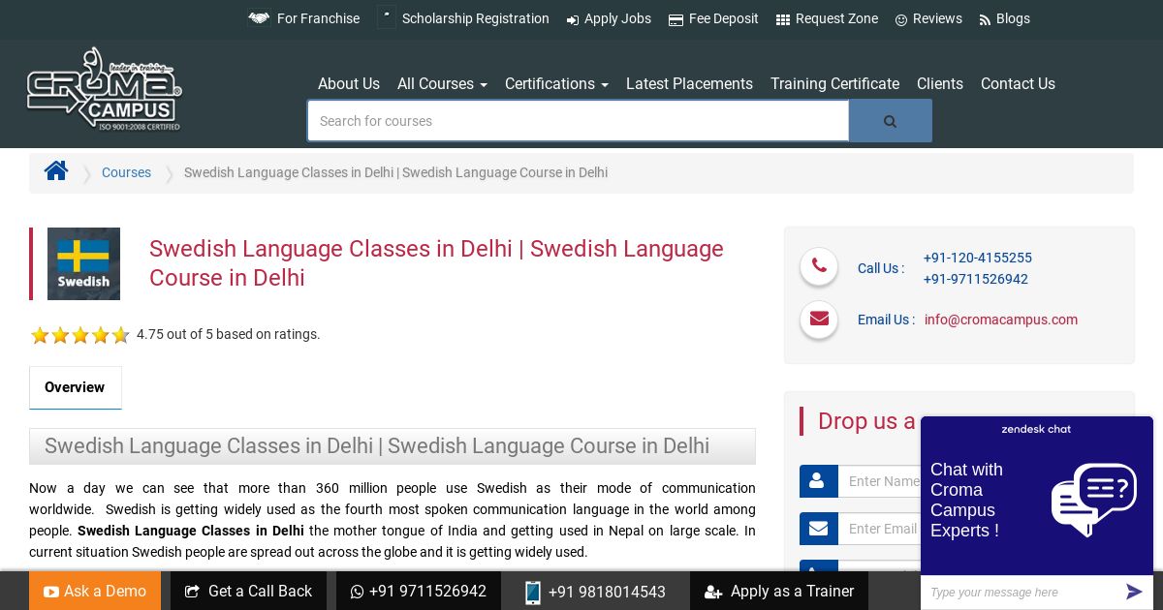Click the Reviews smiley icon
The width and height of the screenshot is (1163, 610).
click(x=901, y=19)
